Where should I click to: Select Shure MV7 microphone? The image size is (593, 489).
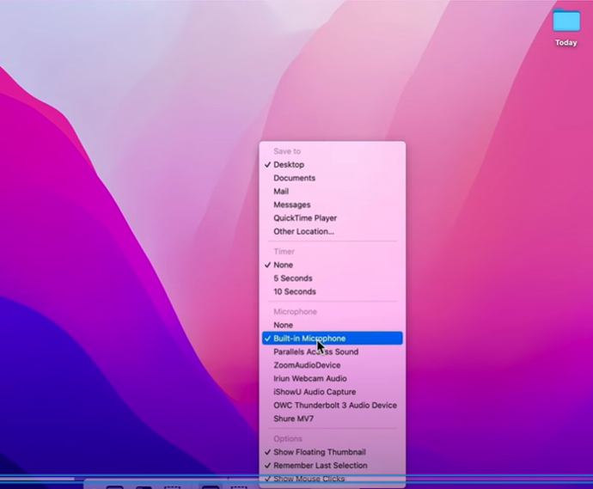click(332, 419)
